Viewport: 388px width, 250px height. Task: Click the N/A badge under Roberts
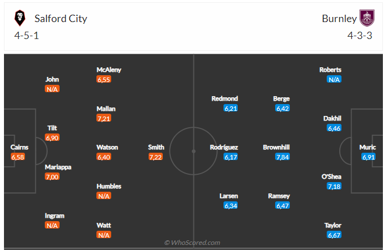click(334, 80)
